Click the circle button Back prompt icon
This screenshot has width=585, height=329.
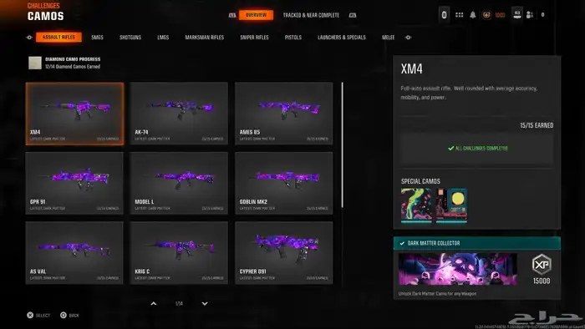pos(64,315)
